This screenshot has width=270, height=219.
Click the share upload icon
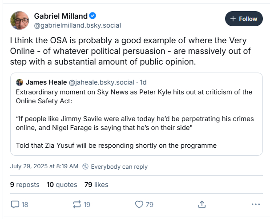pos(201,204)
